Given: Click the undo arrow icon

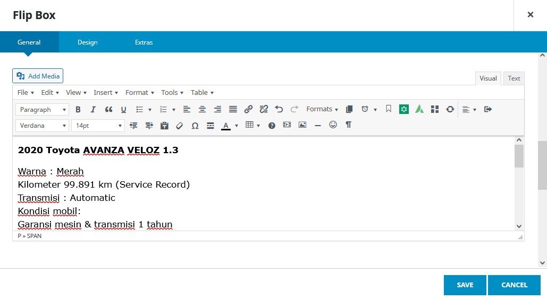Looking at the screenshot, I should pos(279,110).
